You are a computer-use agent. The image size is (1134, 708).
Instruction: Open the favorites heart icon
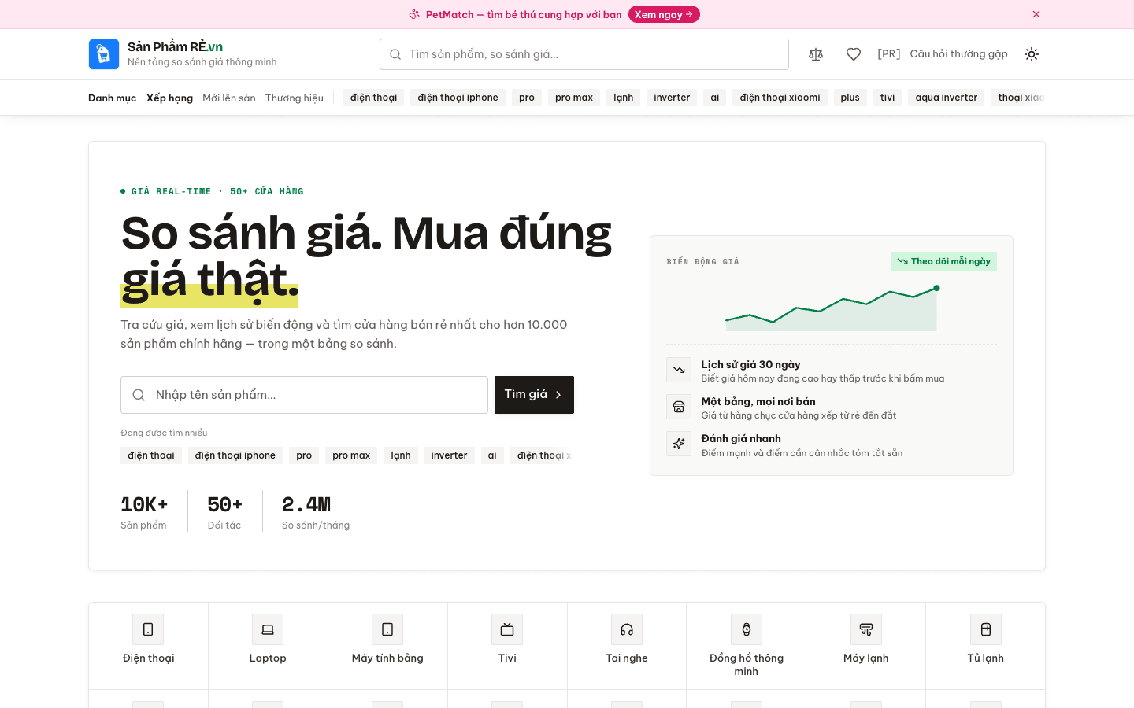[x=854, y=54]
